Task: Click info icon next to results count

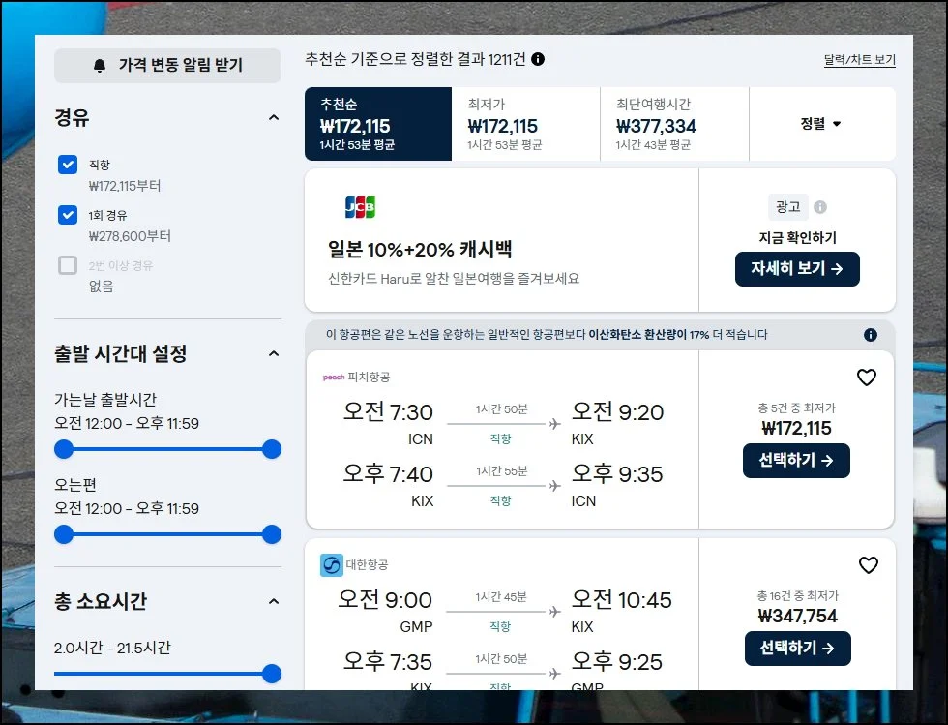Action: (x=538, y=59)
